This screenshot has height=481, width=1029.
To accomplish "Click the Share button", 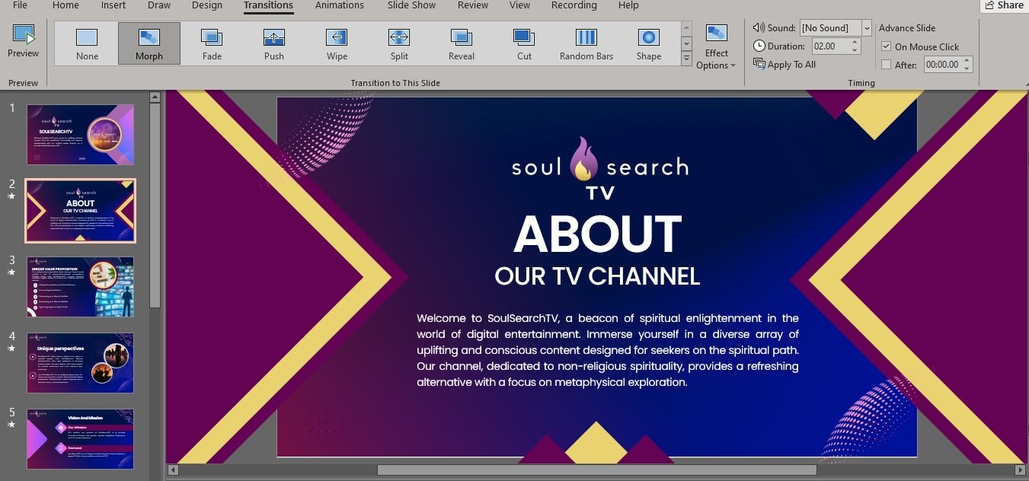I will click(1003, 5).
